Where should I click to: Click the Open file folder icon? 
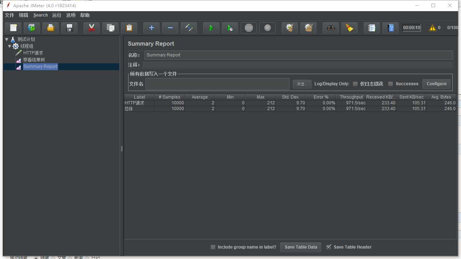(x=51, y=28)
